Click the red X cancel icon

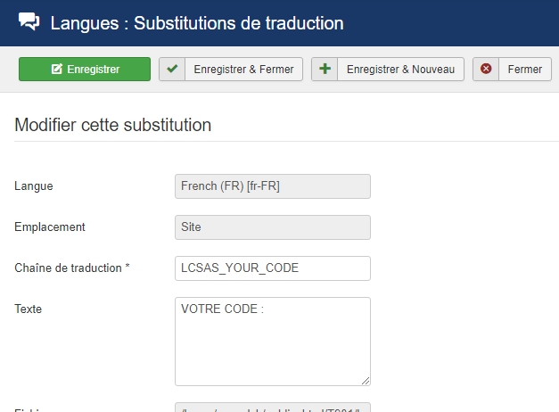[486, 70]
